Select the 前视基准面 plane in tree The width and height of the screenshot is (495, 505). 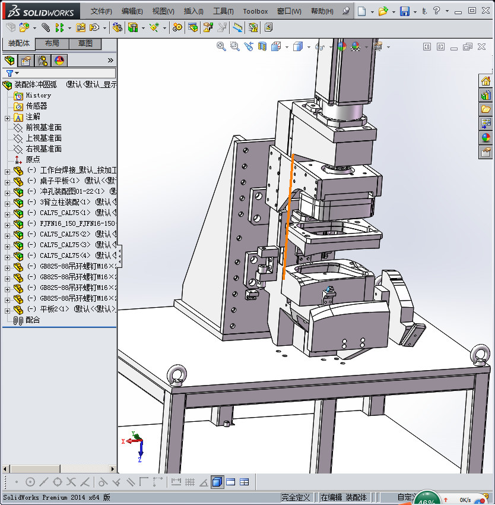43,128
